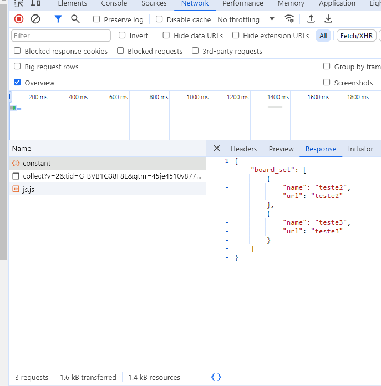Collapse JSON root object at line 1
The height and width of the screenshot is (386, 381).
click(x=227, y=161)
